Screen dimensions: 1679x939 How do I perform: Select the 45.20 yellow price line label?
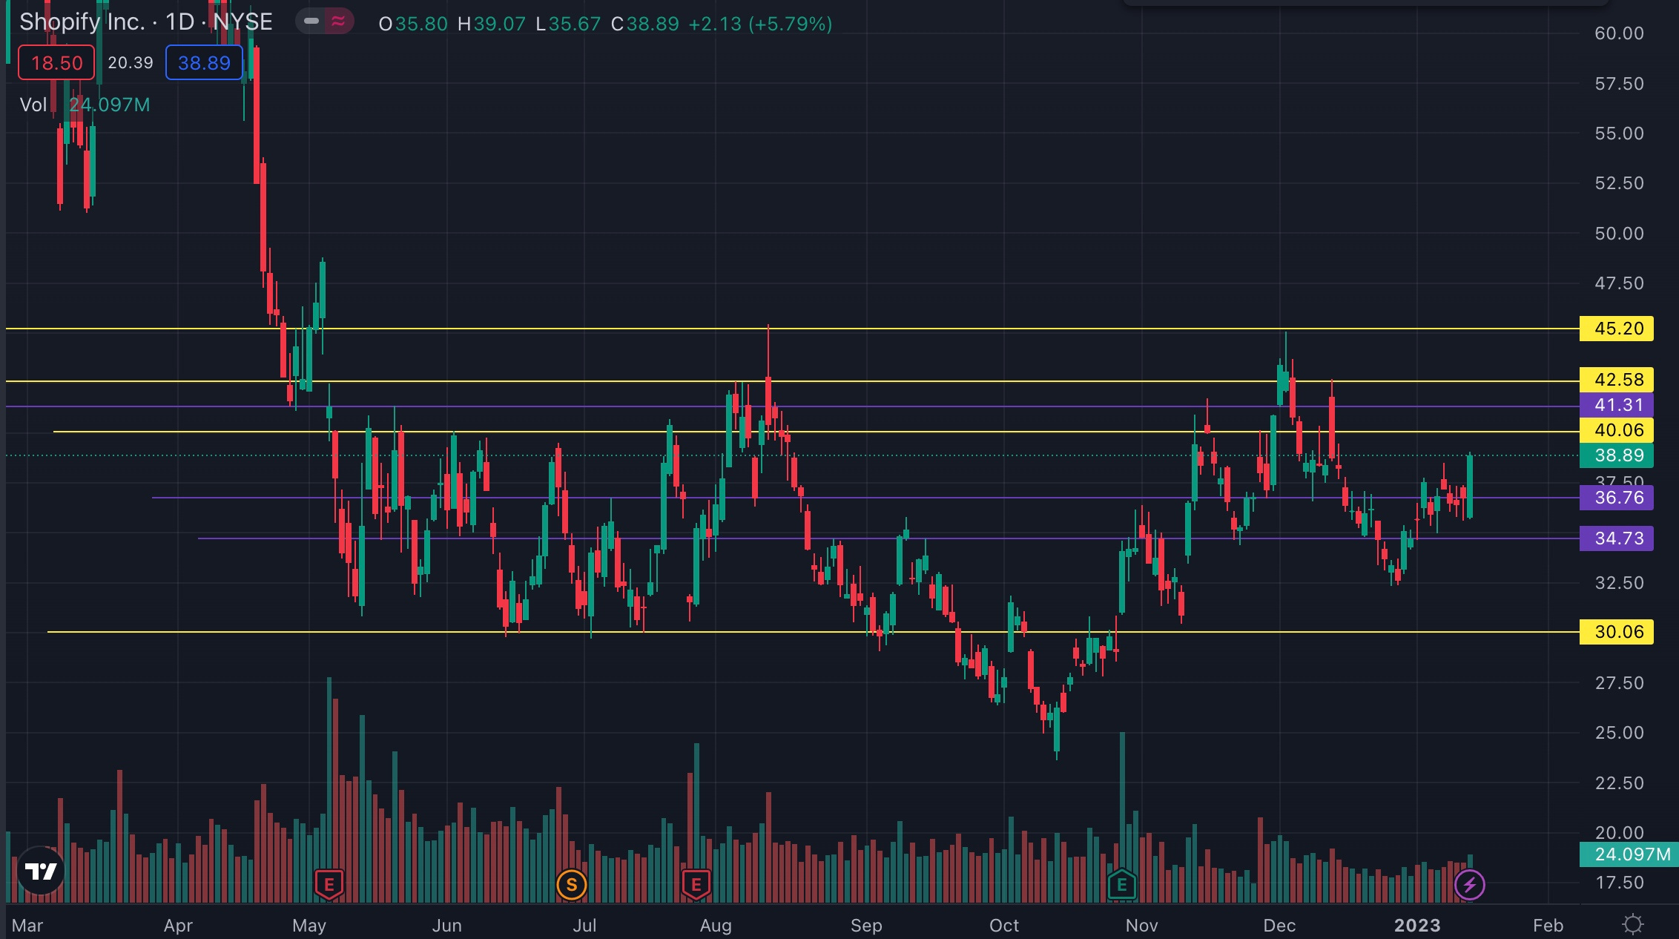(1617, 328)
